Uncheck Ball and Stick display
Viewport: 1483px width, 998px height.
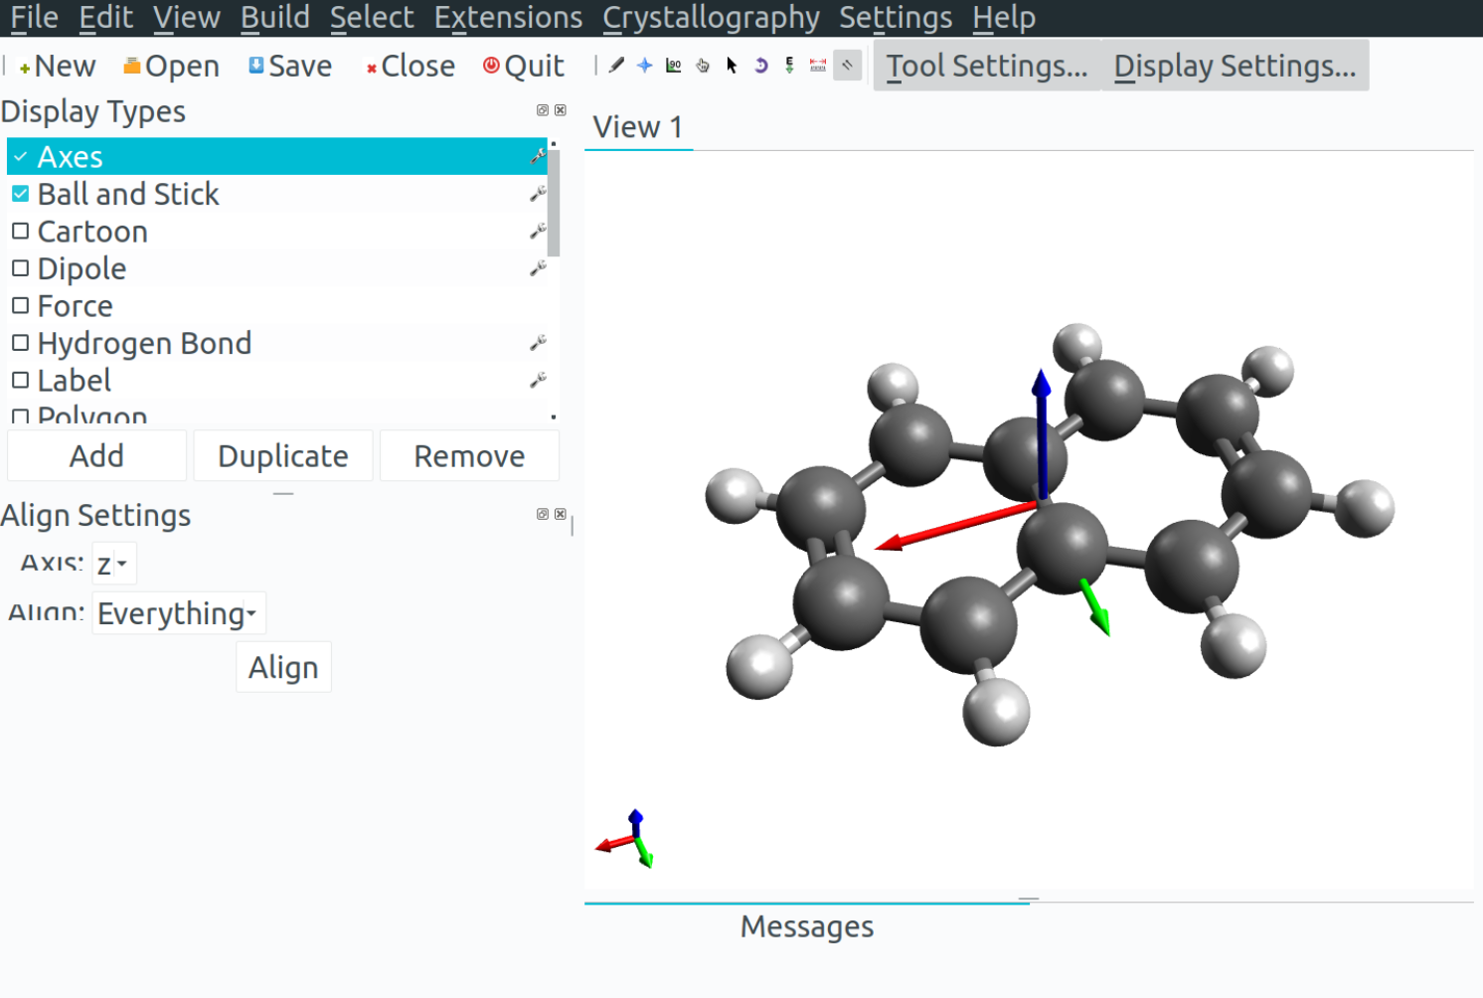coord(20,194)
